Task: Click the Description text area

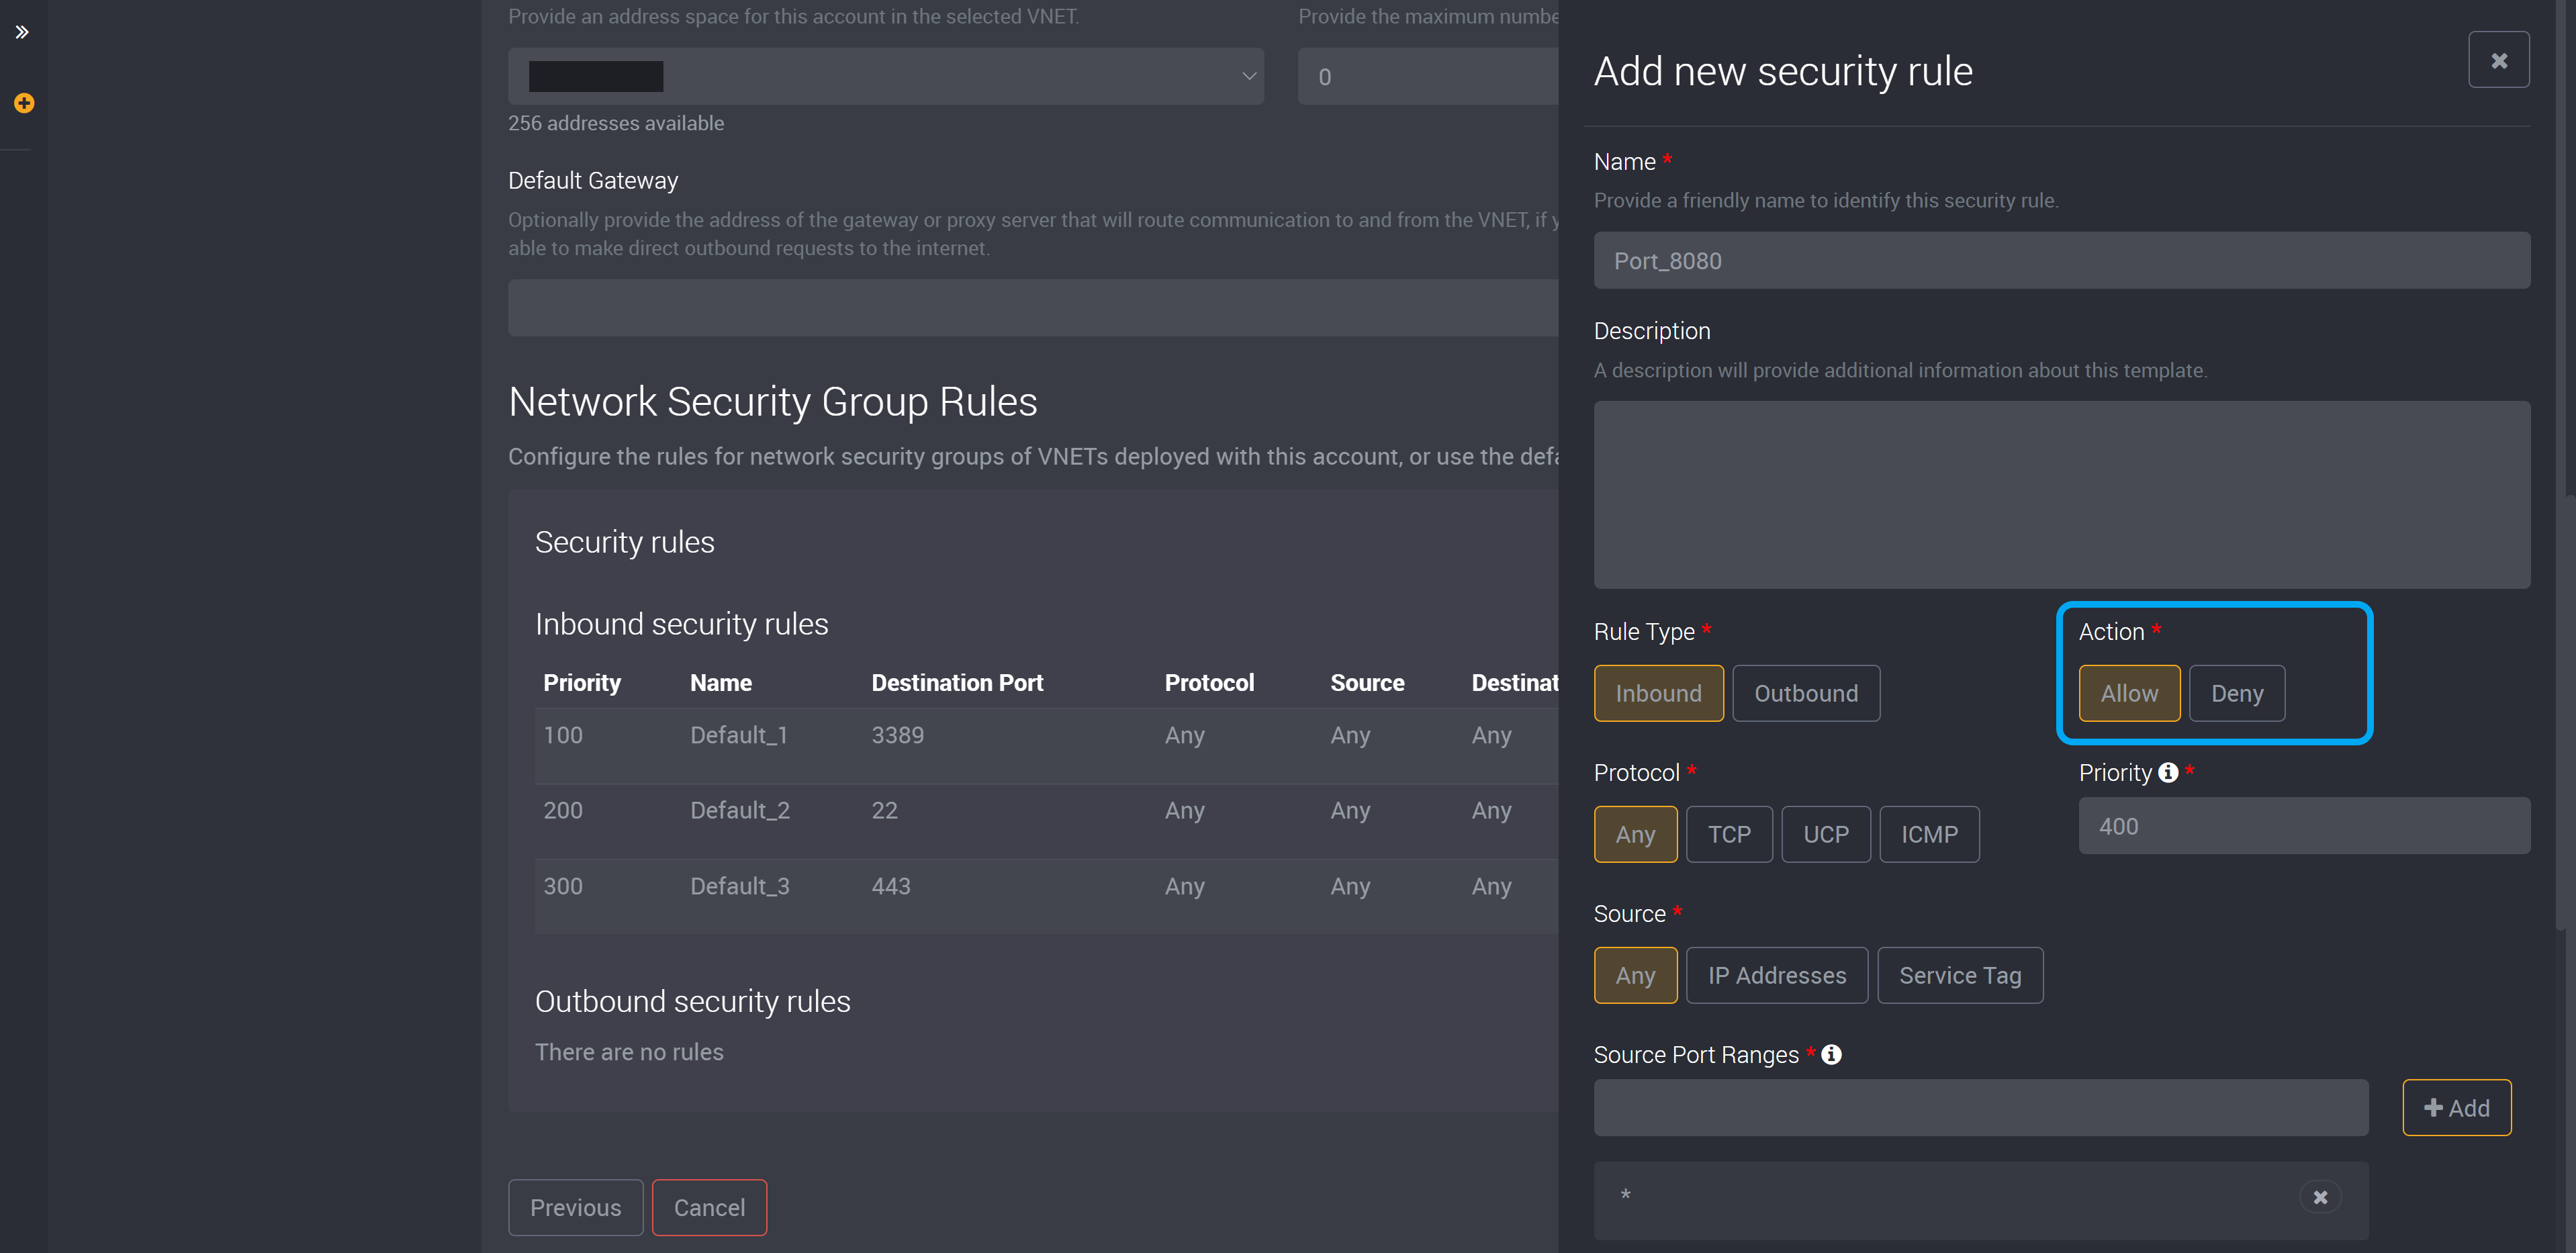Action: pyautogui.click(x=2062, y=495)
